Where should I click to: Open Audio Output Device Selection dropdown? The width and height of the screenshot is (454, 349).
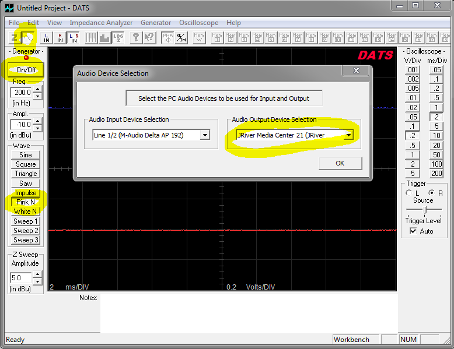(348, 135)
